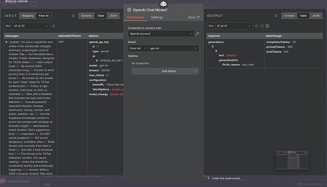327x187 pixels.
Task: Click the Clear execution button
Action: 310,184
